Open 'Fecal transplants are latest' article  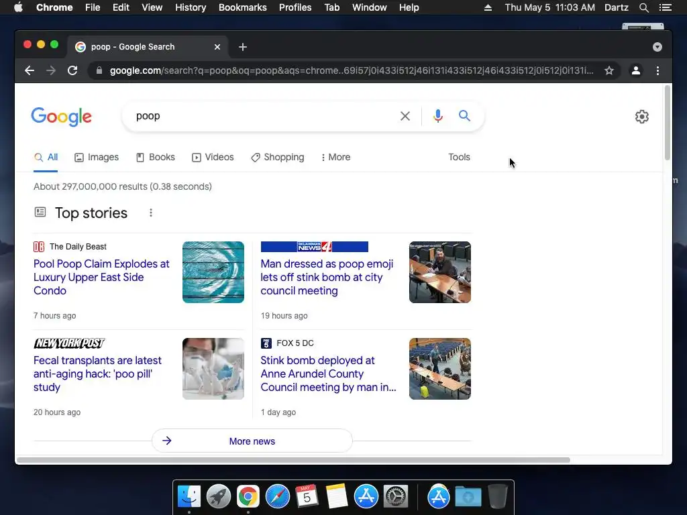[97, 374]
